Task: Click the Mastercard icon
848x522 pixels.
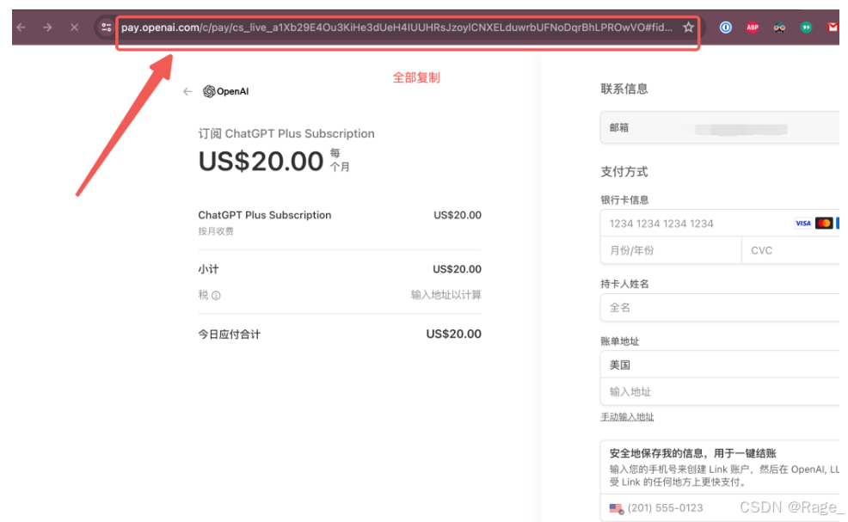Action: point(824,223)
